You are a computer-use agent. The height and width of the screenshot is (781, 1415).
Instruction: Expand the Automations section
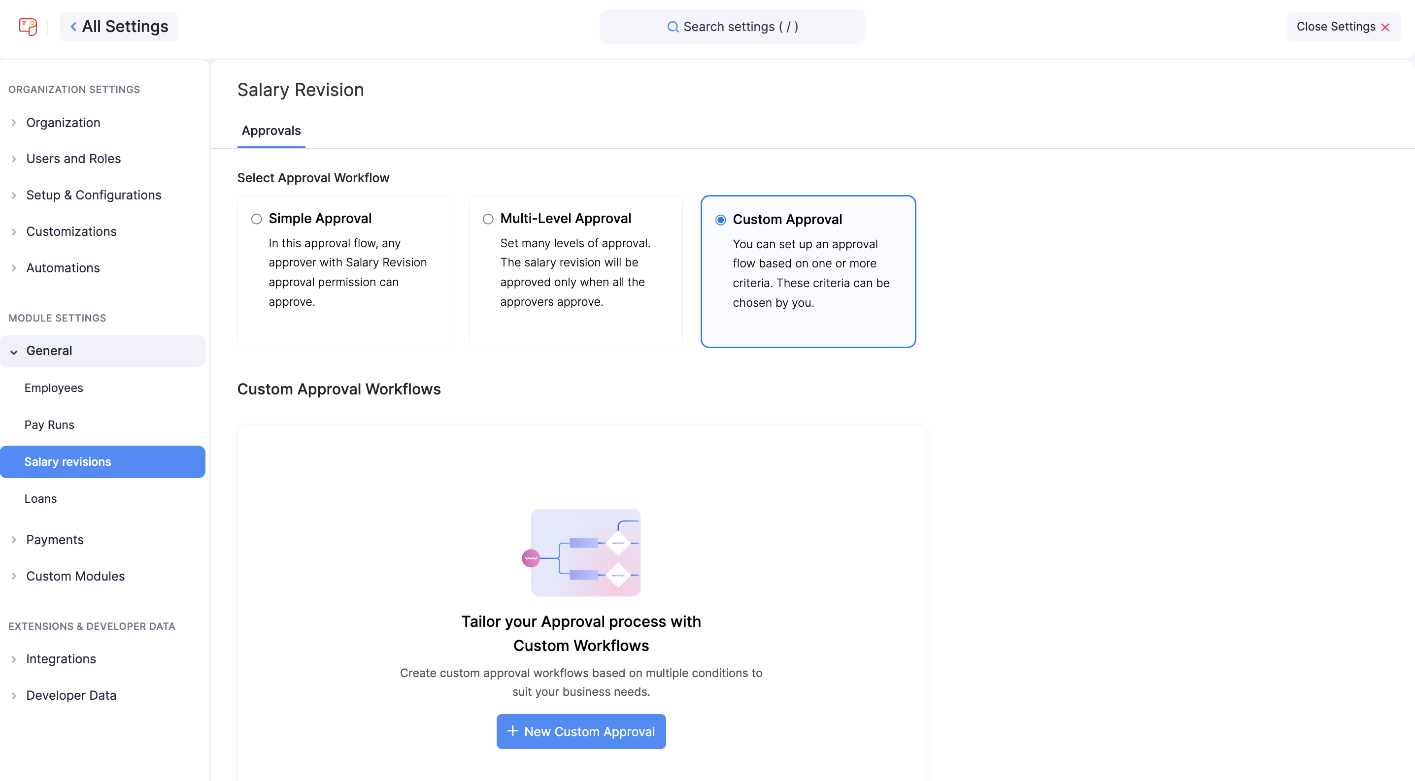63,268
